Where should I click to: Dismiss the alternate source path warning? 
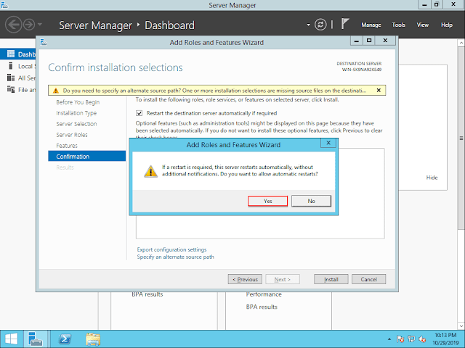click(379, 90)
